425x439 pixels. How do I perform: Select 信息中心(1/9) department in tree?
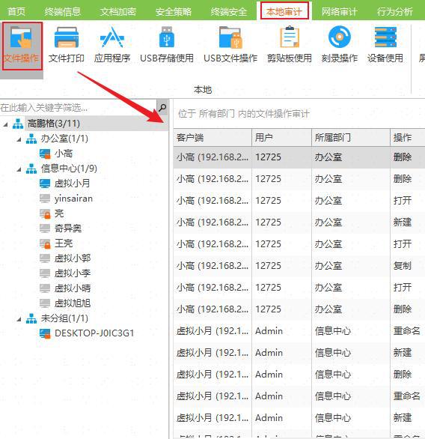(69, 169)
